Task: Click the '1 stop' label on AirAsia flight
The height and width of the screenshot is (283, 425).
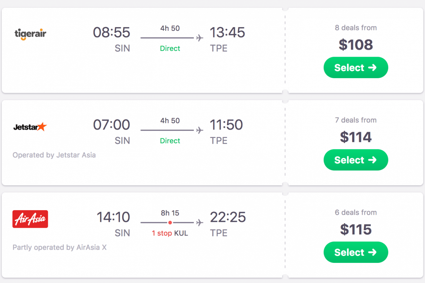Action: click(162, 233)
